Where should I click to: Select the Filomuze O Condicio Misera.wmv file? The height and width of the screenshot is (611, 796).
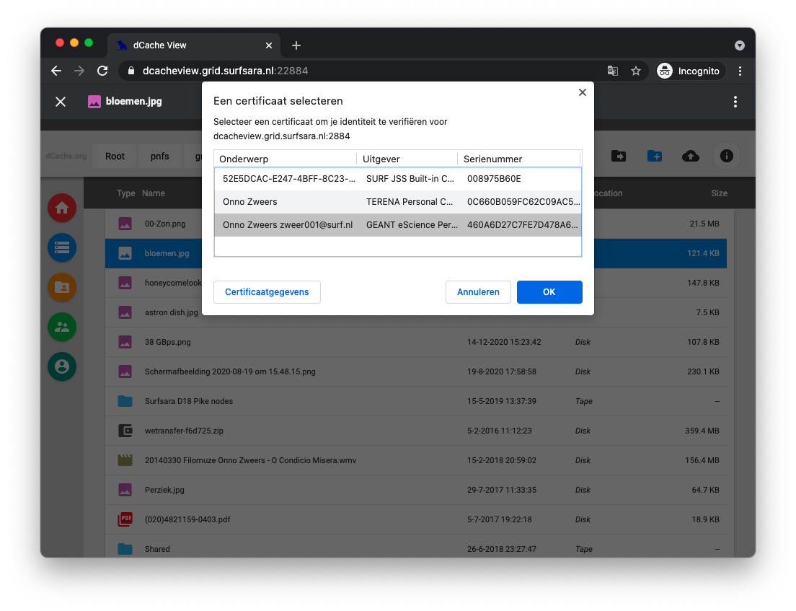(416, 460)
